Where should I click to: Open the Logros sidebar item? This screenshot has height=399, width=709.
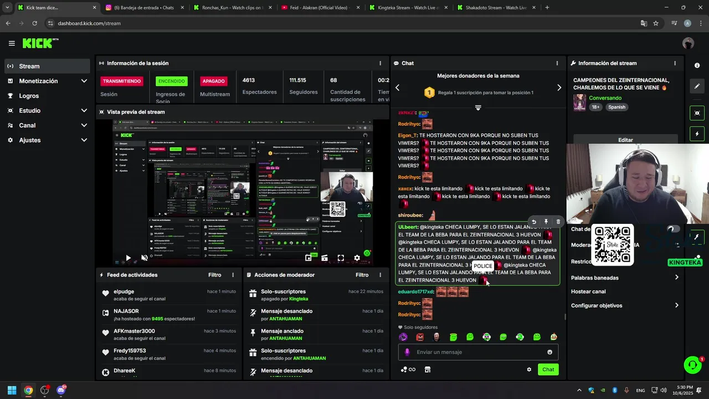pos(47,96)
